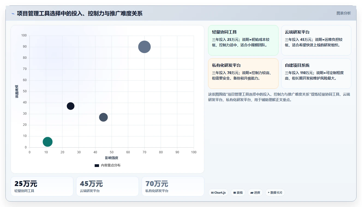This screenshot has width=362, height=207.
Task: Click the 25万元 stat card
Action: (x=42, y=186)
